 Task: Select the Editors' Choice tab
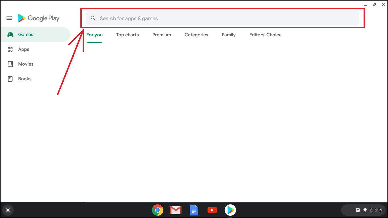(265, 35)
